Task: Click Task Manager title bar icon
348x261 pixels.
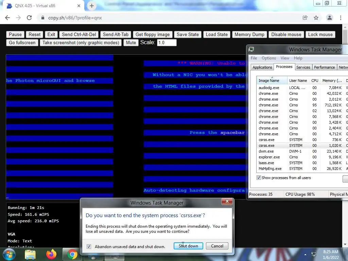Action: [251, 49]
